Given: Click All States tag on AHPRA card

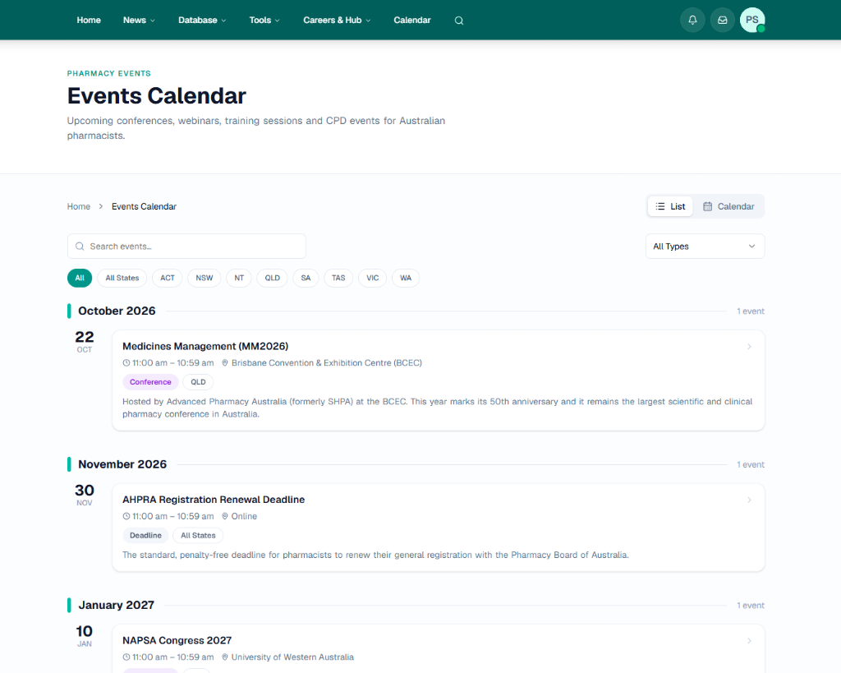Looking at the screenshot, I should click(x=198, y=536).
